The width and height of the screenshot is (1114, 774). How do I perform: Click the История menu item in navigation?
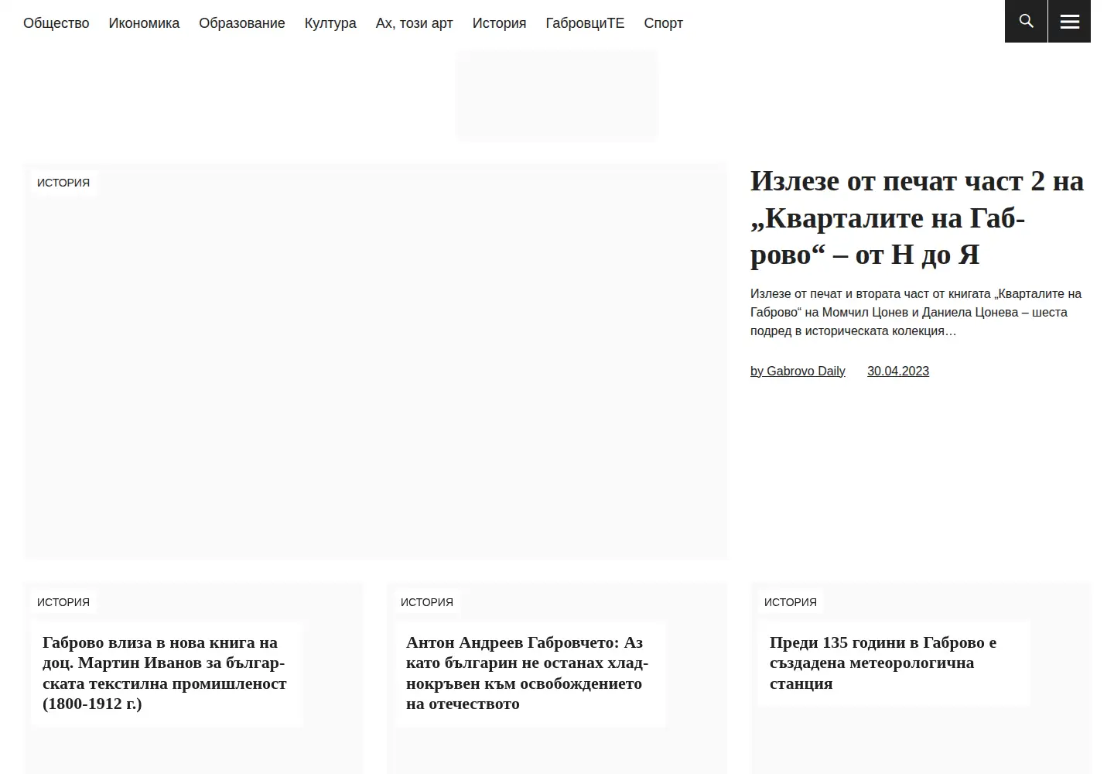tap(499, 23)
